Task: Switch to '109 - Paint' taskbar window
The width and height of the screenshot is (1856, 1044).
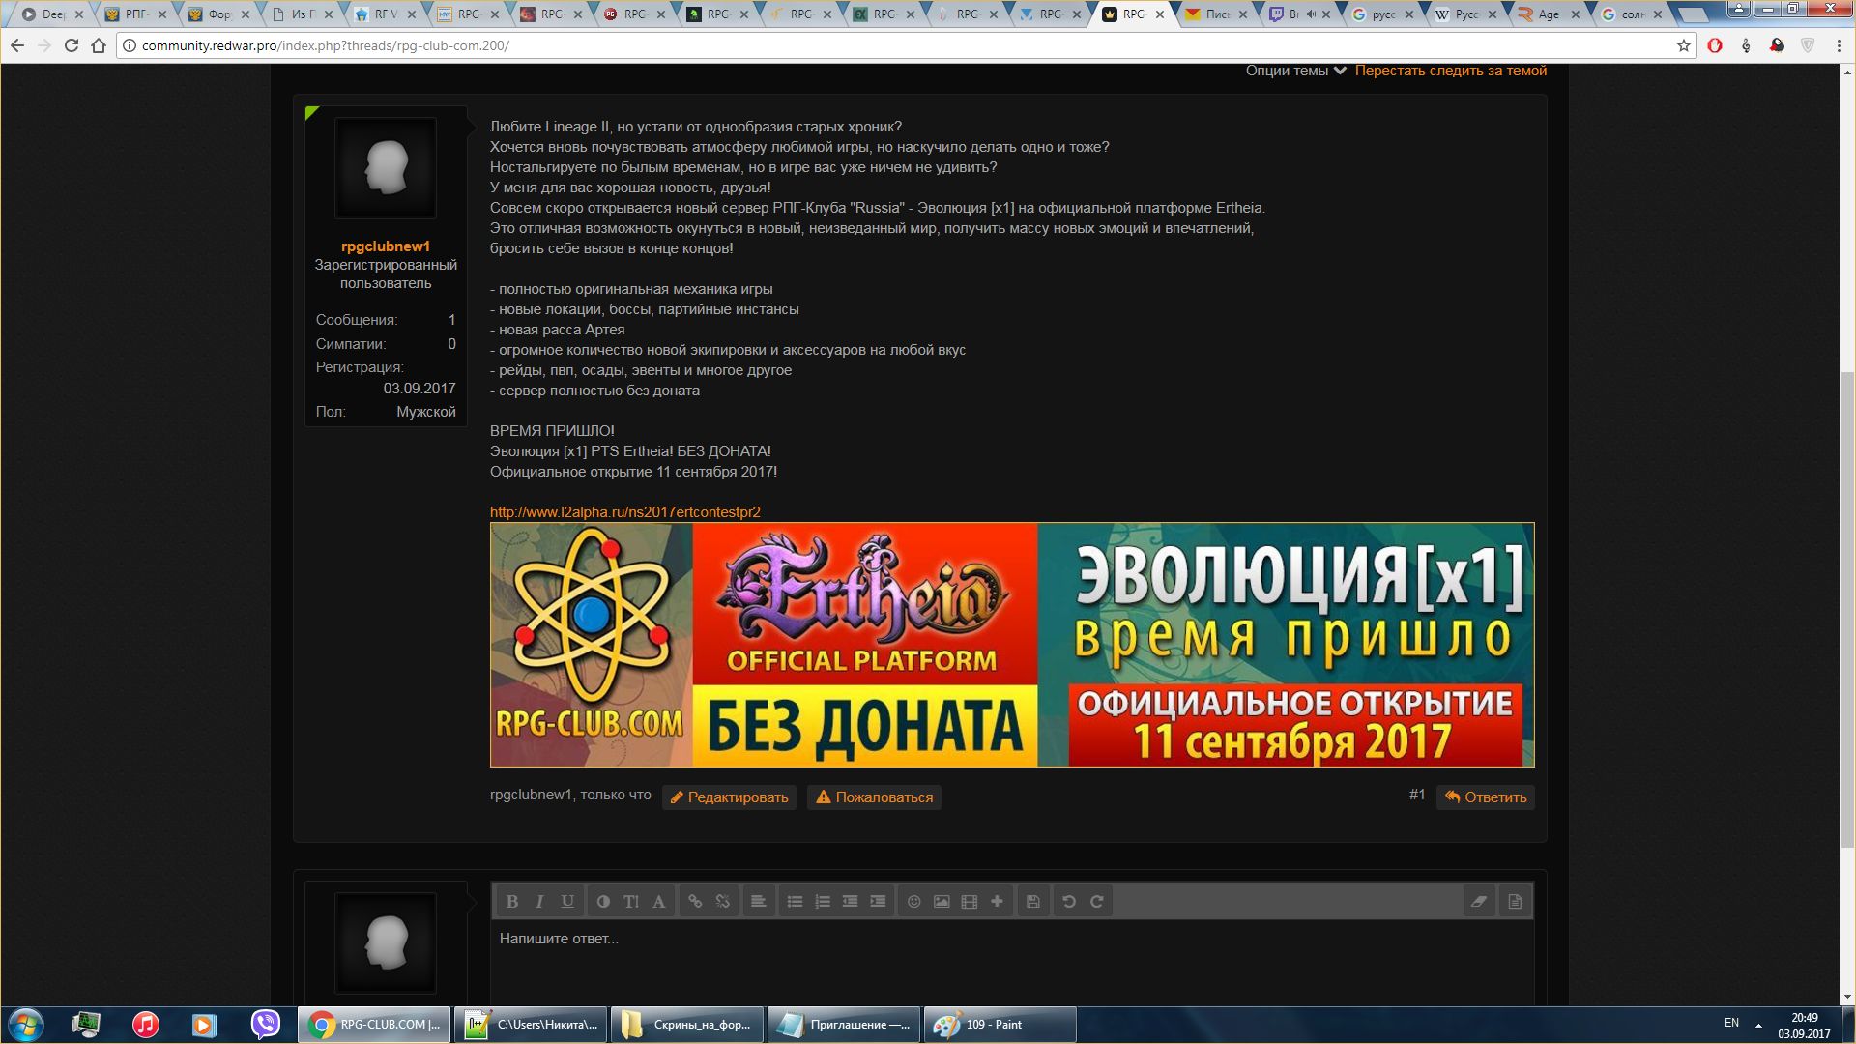Action: point(1000,1025)
